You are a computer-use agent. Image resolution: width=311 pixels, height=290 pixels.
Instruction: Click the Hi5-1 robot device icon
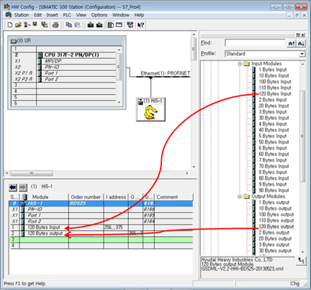[151, 109]
